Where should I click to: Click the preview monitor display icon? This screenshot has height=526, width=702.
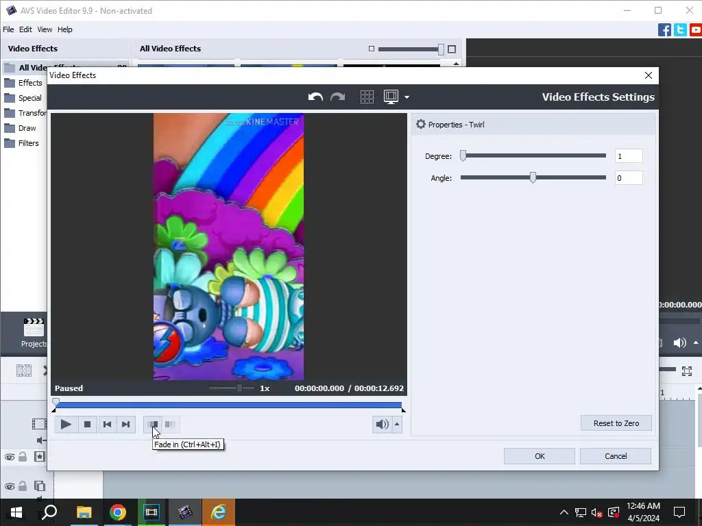click(391, 97)
